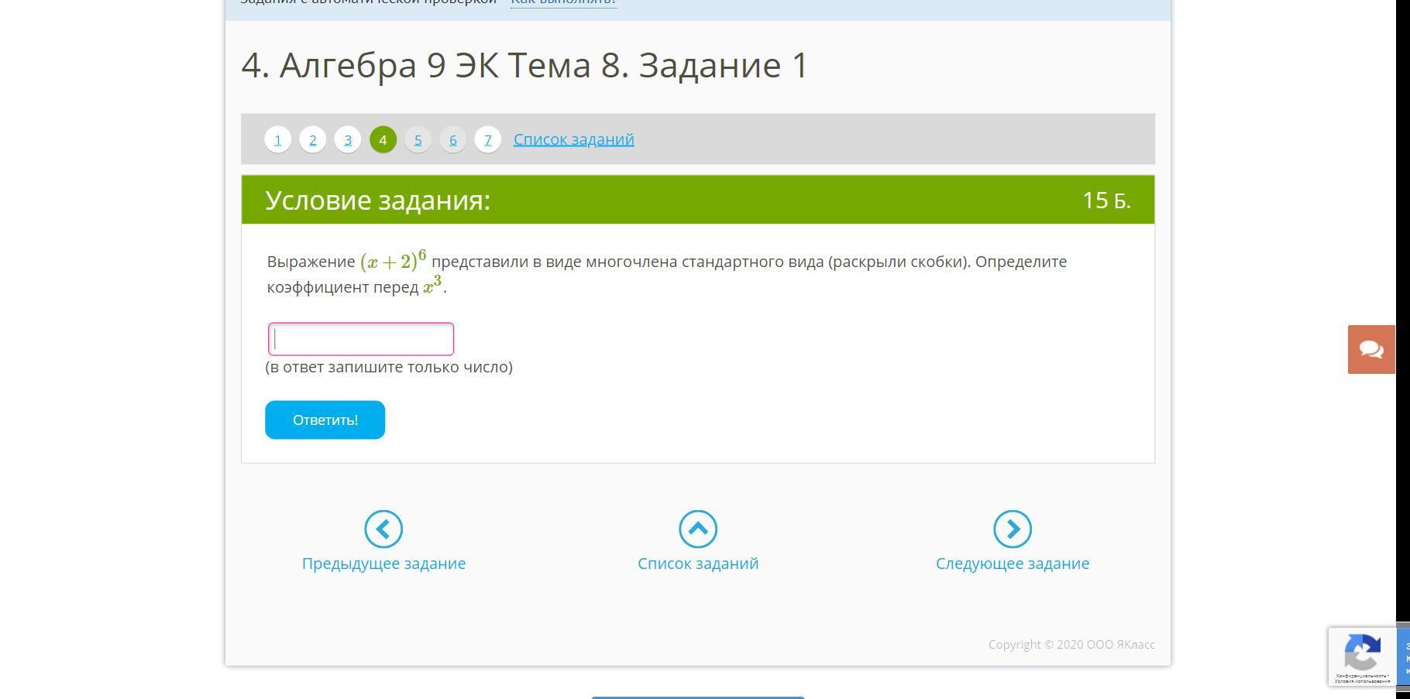Click the up-arrow circle icon for task list
This screenshot has height=699, width=1410.
pos(698,529)
